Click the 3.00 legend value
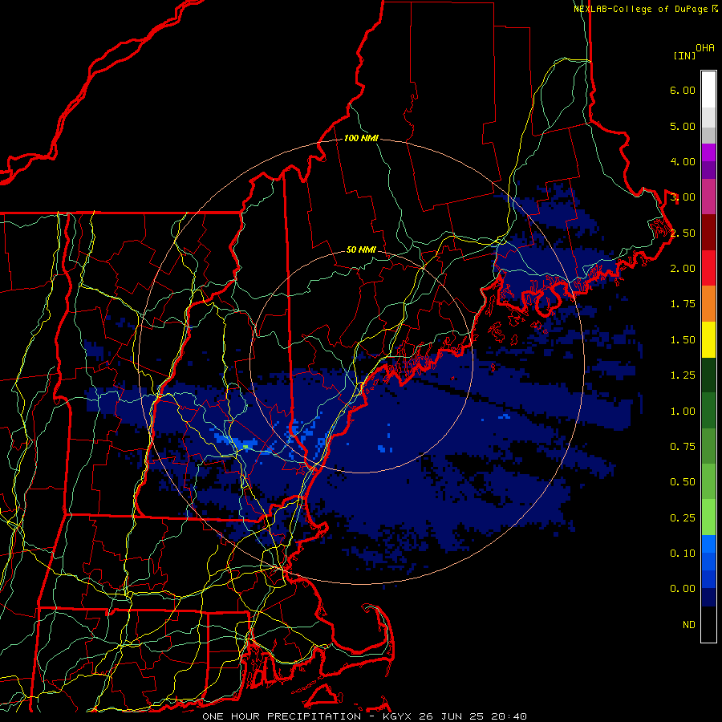 683,197
